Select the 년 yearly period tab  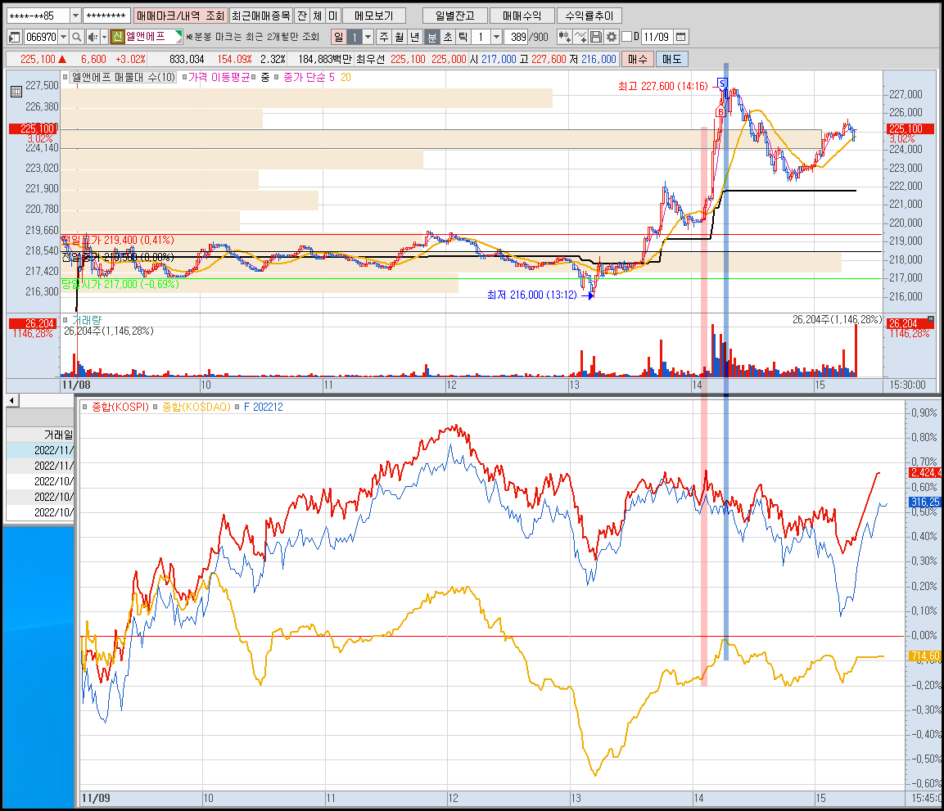point(414,38)
